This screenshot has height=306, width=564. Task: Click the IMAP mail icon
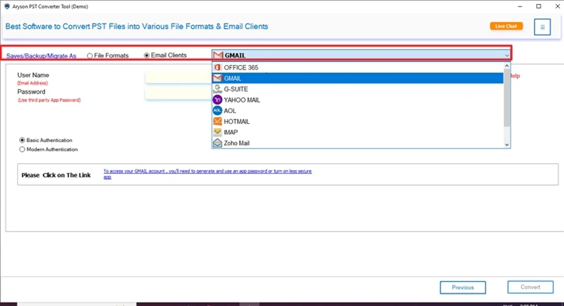pos(217,132)
